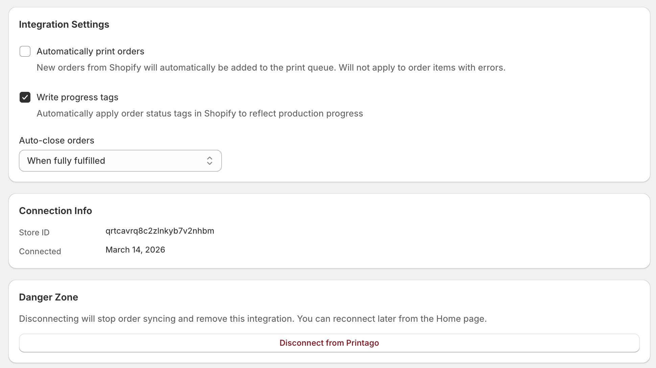Expand the When fully fulfilled selector

(x=120, y=161)
